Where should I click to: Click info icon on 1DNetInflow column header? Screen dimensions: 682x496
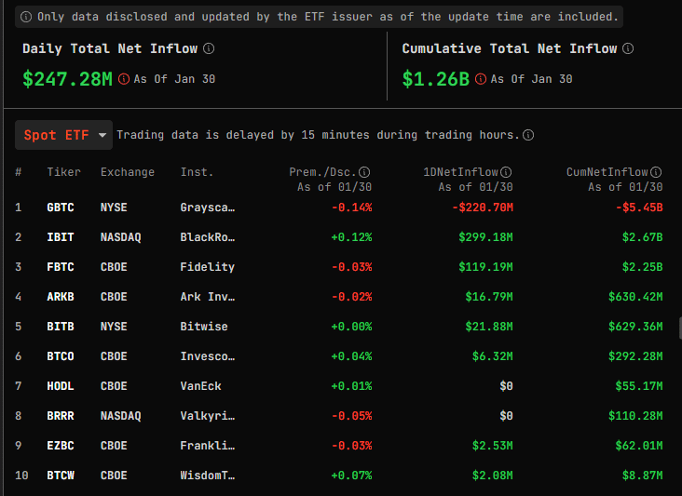[x=506, y=172]
